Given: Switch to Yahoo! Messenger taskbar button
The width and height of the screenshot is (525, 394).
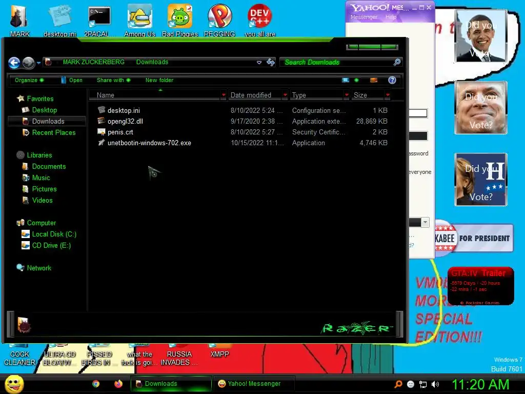Looking at the screenshot, I should 254,384.
